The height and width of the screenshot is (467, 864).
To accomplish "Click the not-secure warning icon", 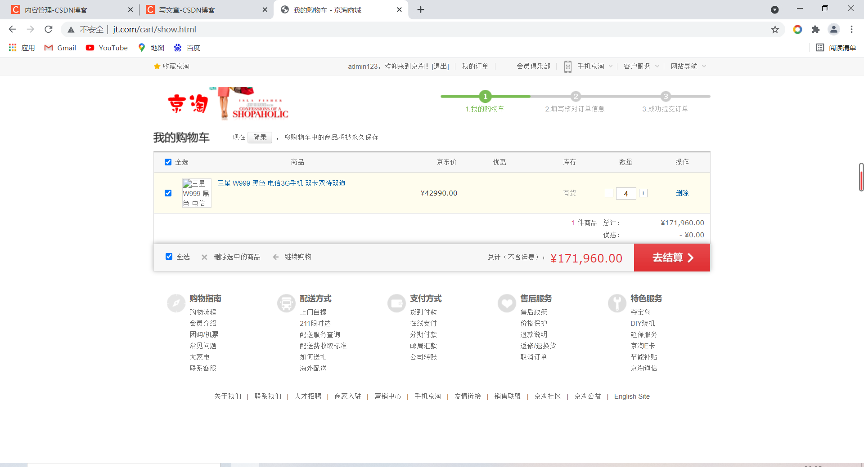I will tap(71, 30).
